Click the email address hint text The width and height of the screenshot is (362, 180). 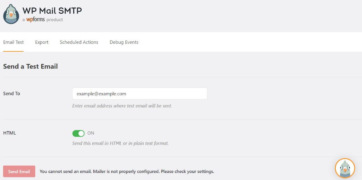(122, 106)
